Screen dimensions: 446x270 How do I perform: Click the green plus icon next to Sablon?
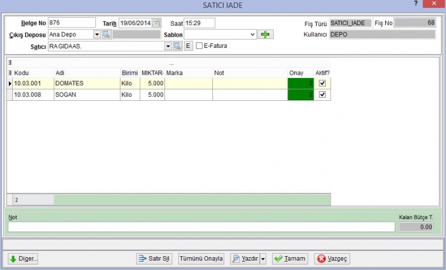[x=265, y=35]
